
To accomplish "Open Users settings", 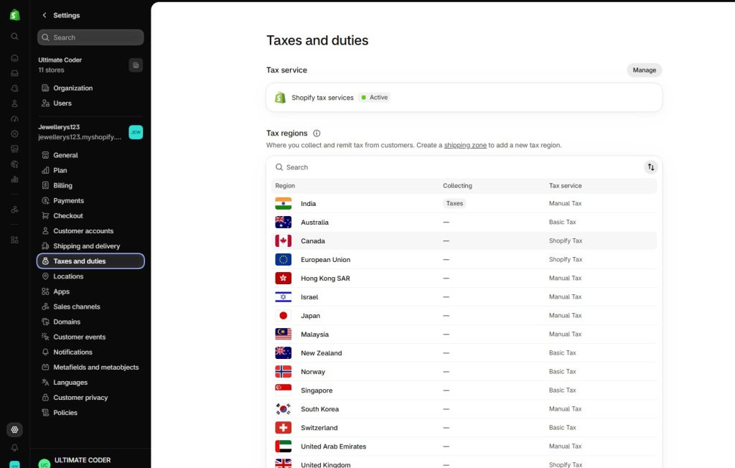I will click(x=90, y=103).
